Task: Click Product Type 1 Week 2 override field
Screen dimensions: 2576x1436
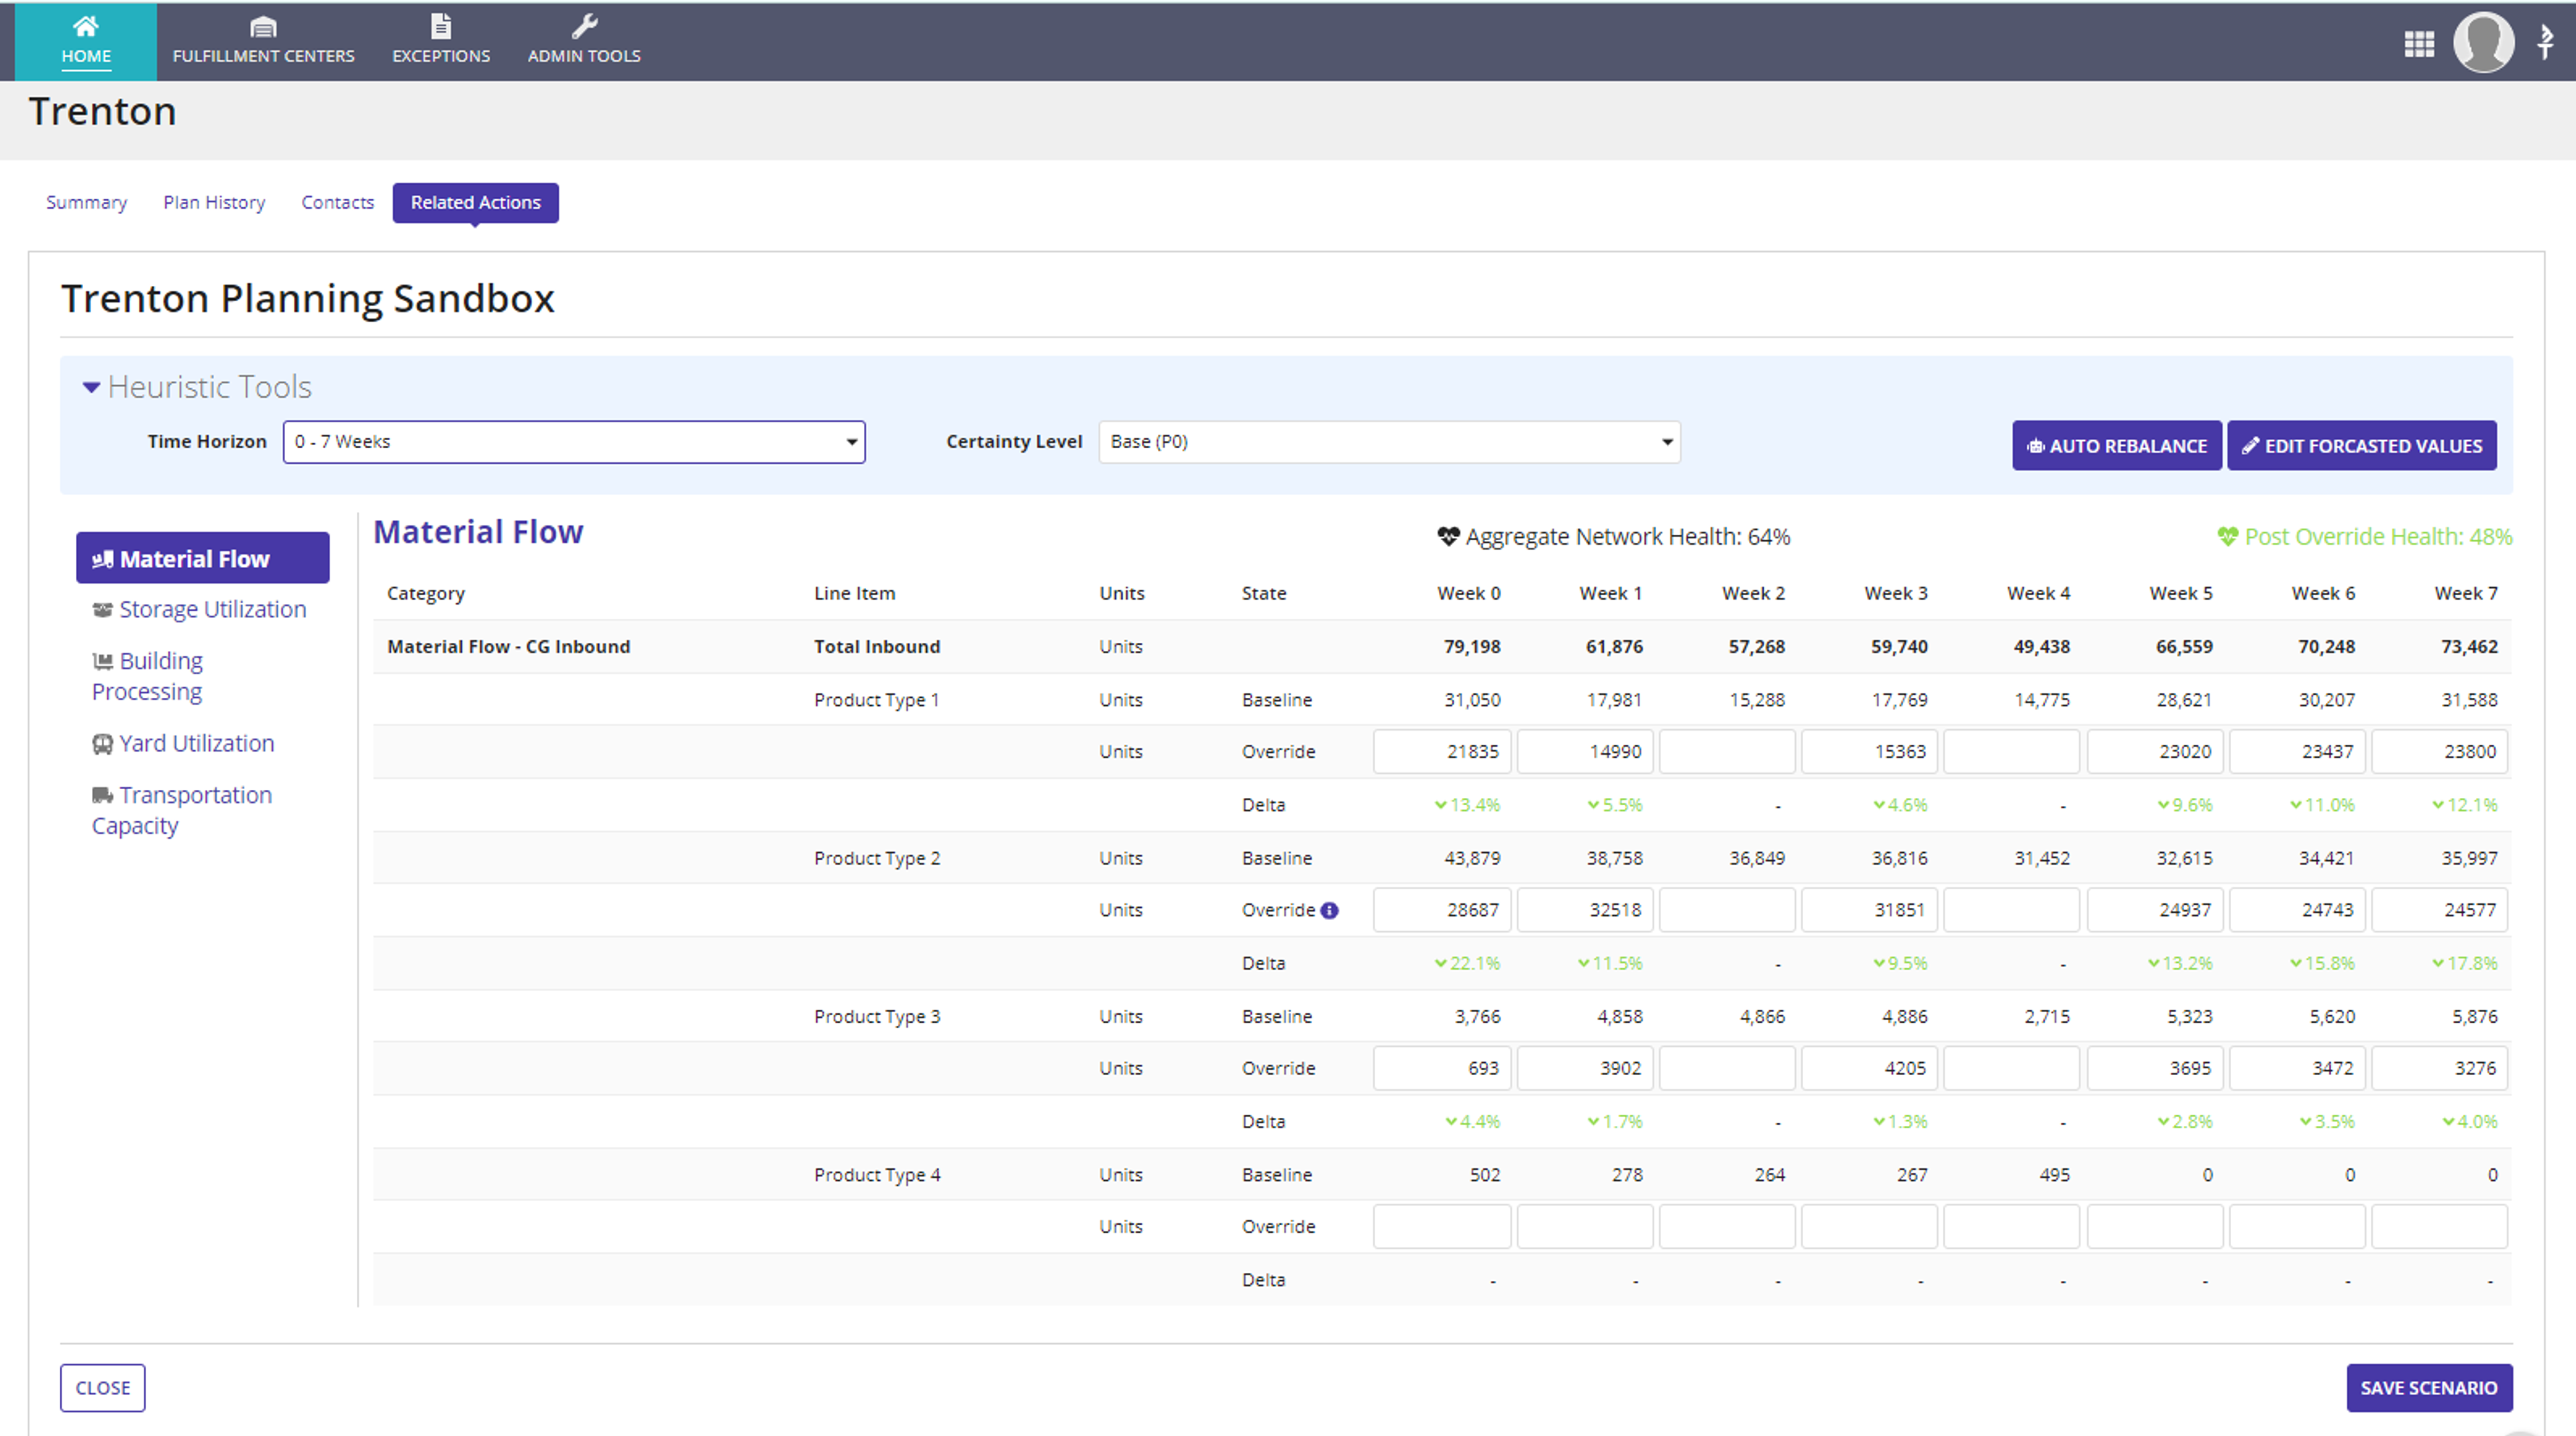Action: (1726, 752)
